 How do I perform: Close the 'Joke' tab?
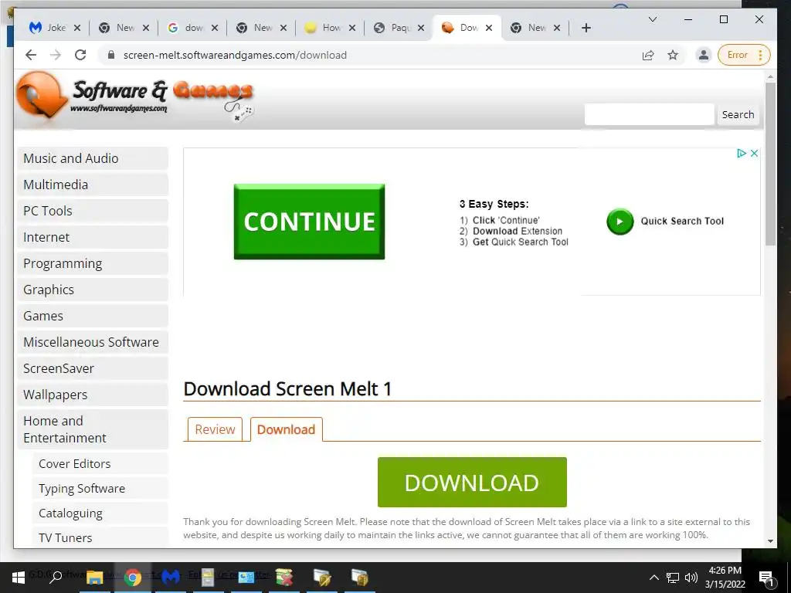pyautogui.click(x=77, y=28)
